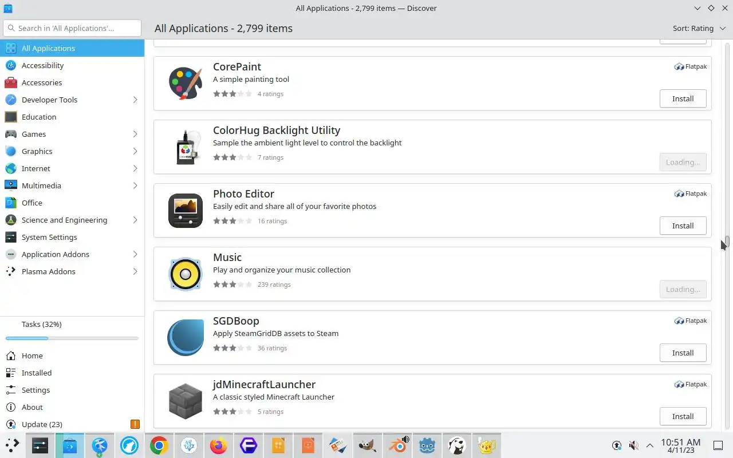The height and width of the screenshot is (458, 733).
Task: Install Photo Editor
Action: [x=683, y=226]
